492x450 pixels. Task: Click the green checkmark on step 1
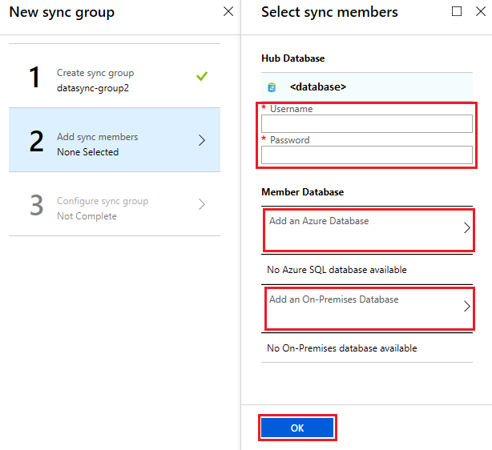[x=202, y=77]
